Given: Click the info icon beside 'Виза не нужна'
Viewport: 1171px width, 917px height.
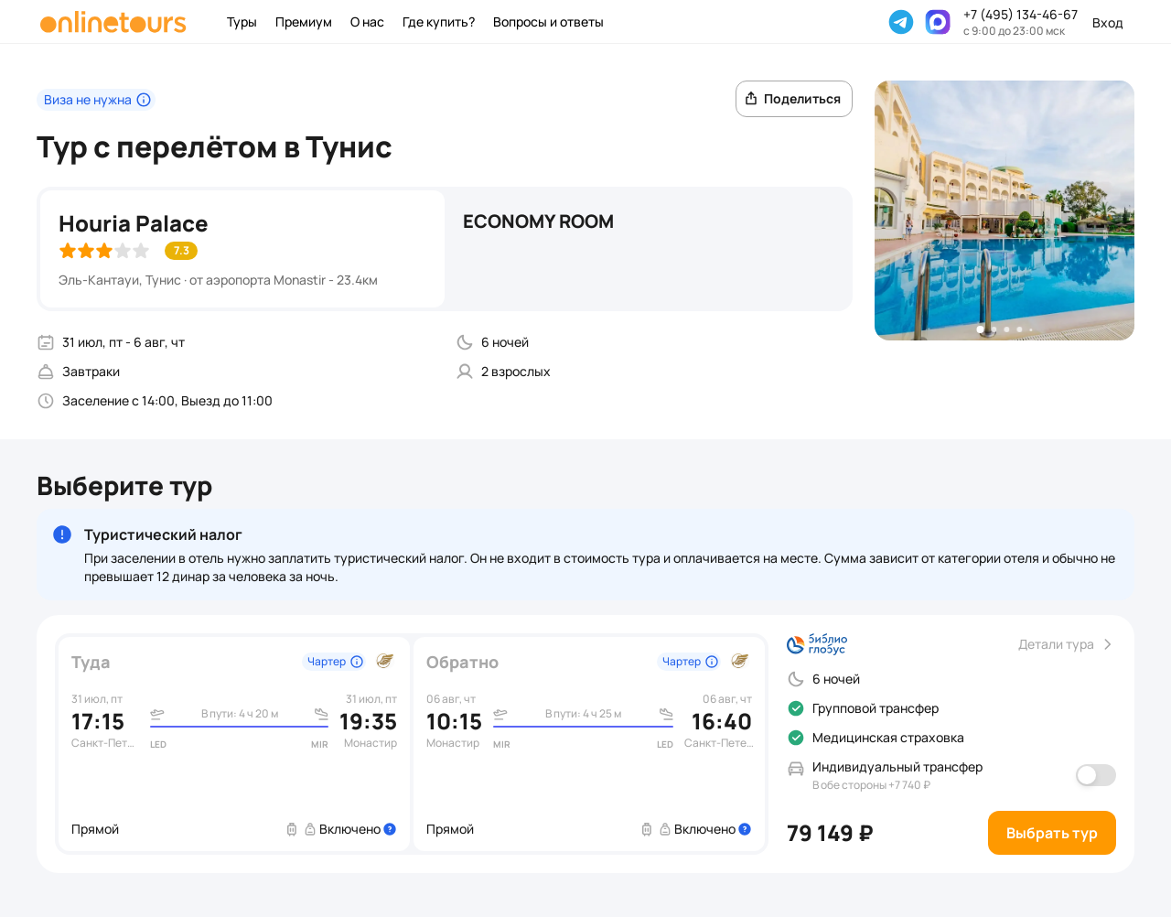Looking at the screenshot, I should click(144, 100).
